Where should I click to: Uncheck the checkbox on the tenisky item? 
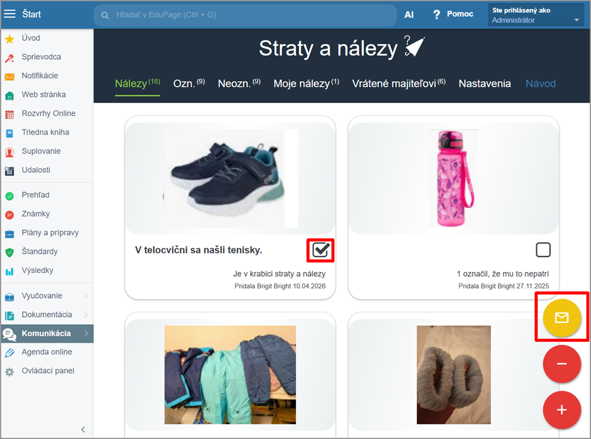pyautogui.click(x=320, y=250)
